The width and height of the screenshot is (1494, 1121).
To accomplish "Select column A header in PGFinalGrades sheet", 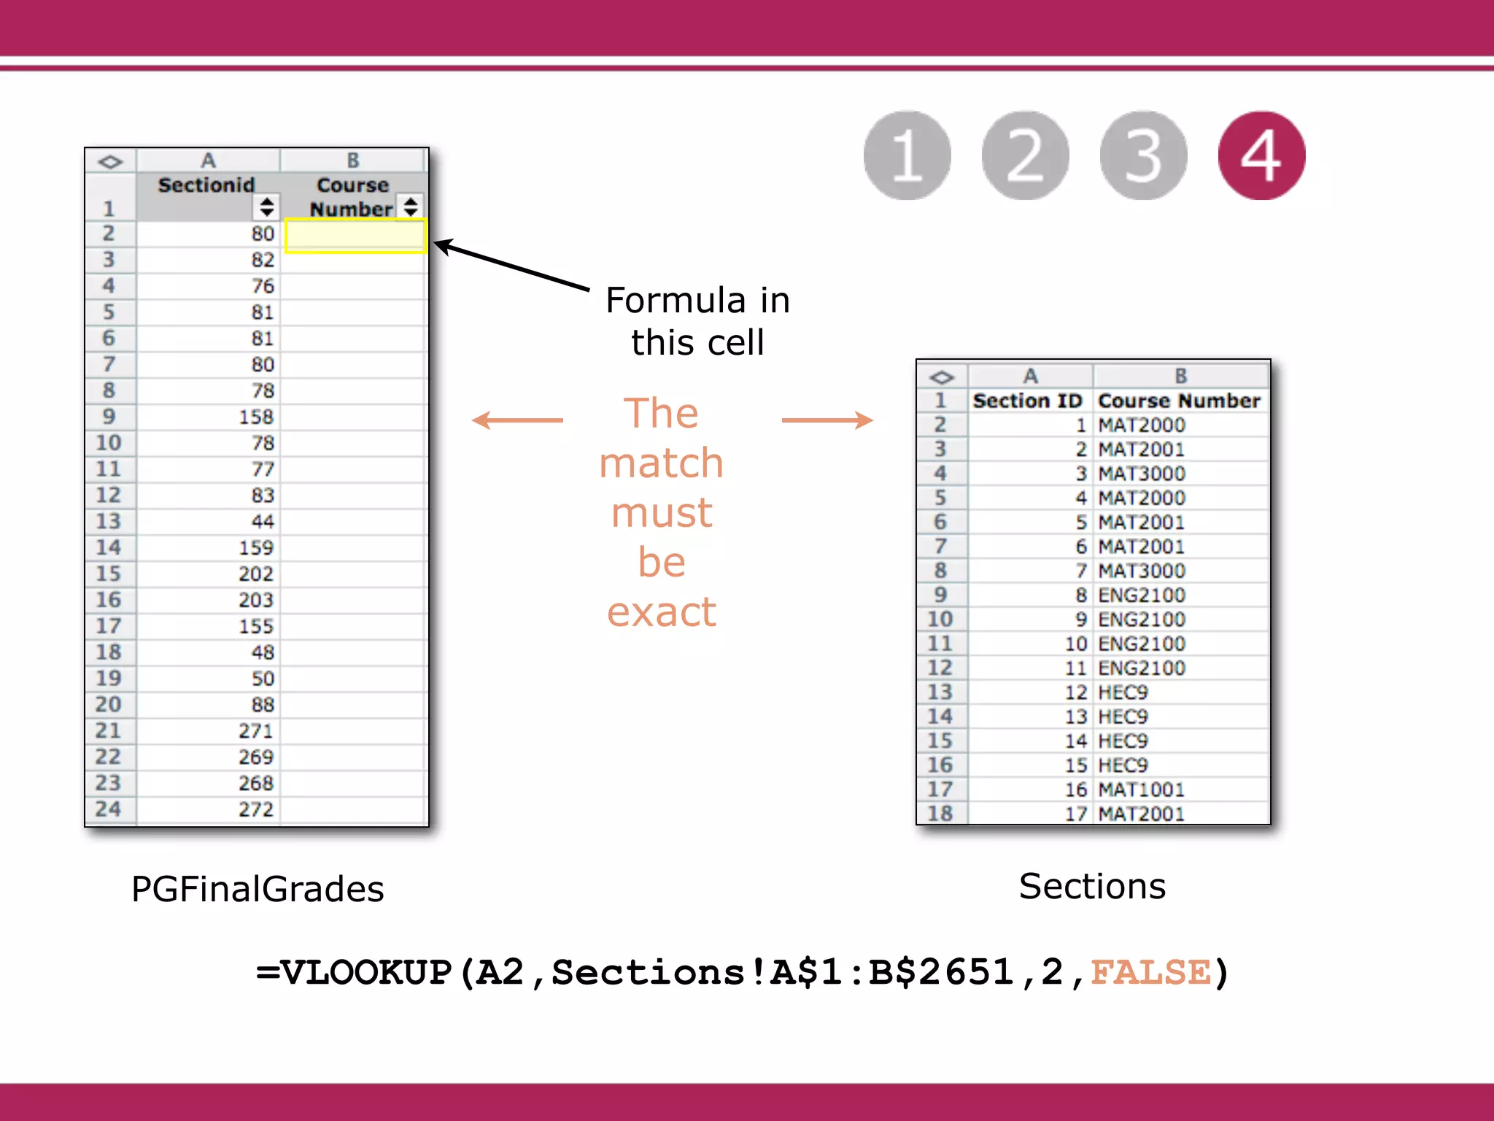I will (x=209, y=161).
